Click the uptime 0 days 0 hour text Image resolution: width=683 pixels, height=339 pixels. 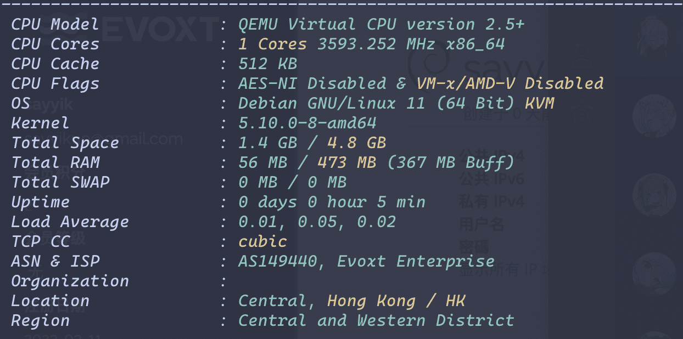(x=332, y=202)
